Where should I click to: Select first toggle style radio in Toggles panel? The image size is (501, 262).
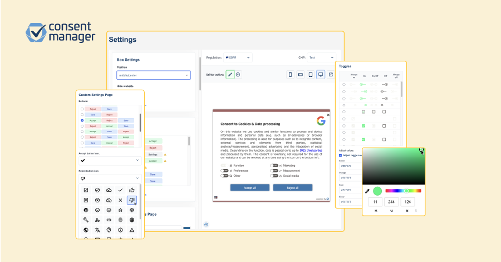tap(344, 85)
